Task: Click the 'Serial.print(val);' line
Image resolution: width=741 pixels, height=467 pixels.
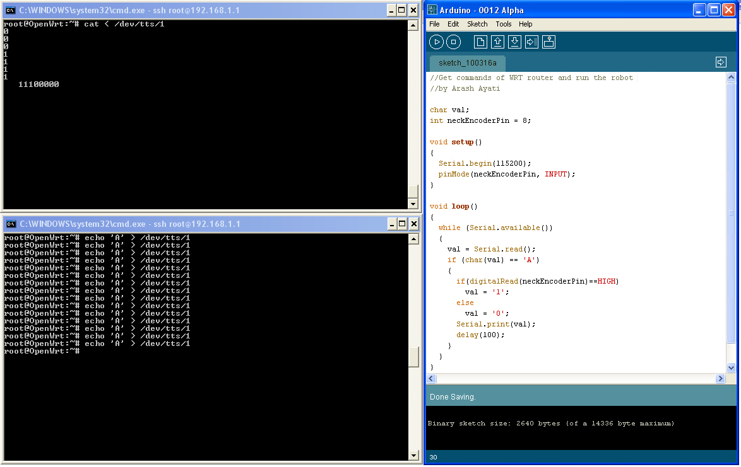Action: tap(495, 324)
